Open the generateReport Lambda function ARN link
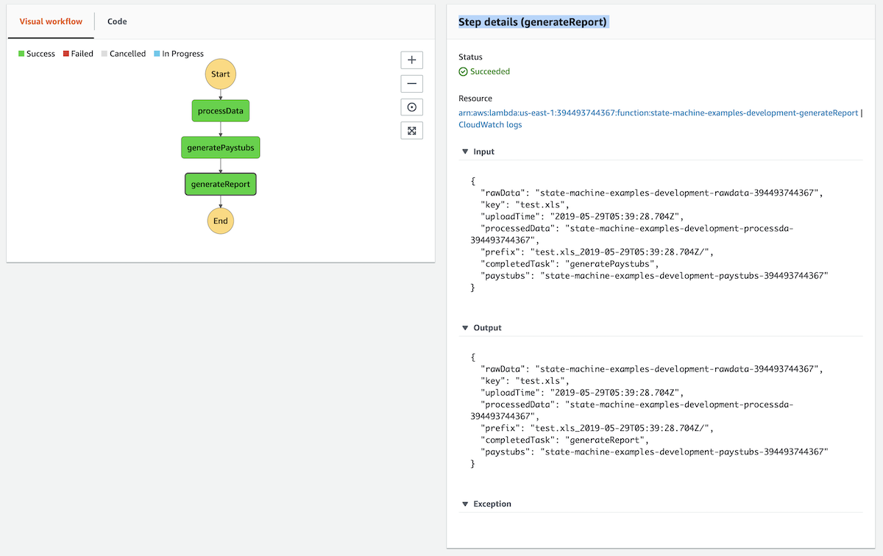Image resolution: width=883 pixels, height=556 pixels. [658, 113]
